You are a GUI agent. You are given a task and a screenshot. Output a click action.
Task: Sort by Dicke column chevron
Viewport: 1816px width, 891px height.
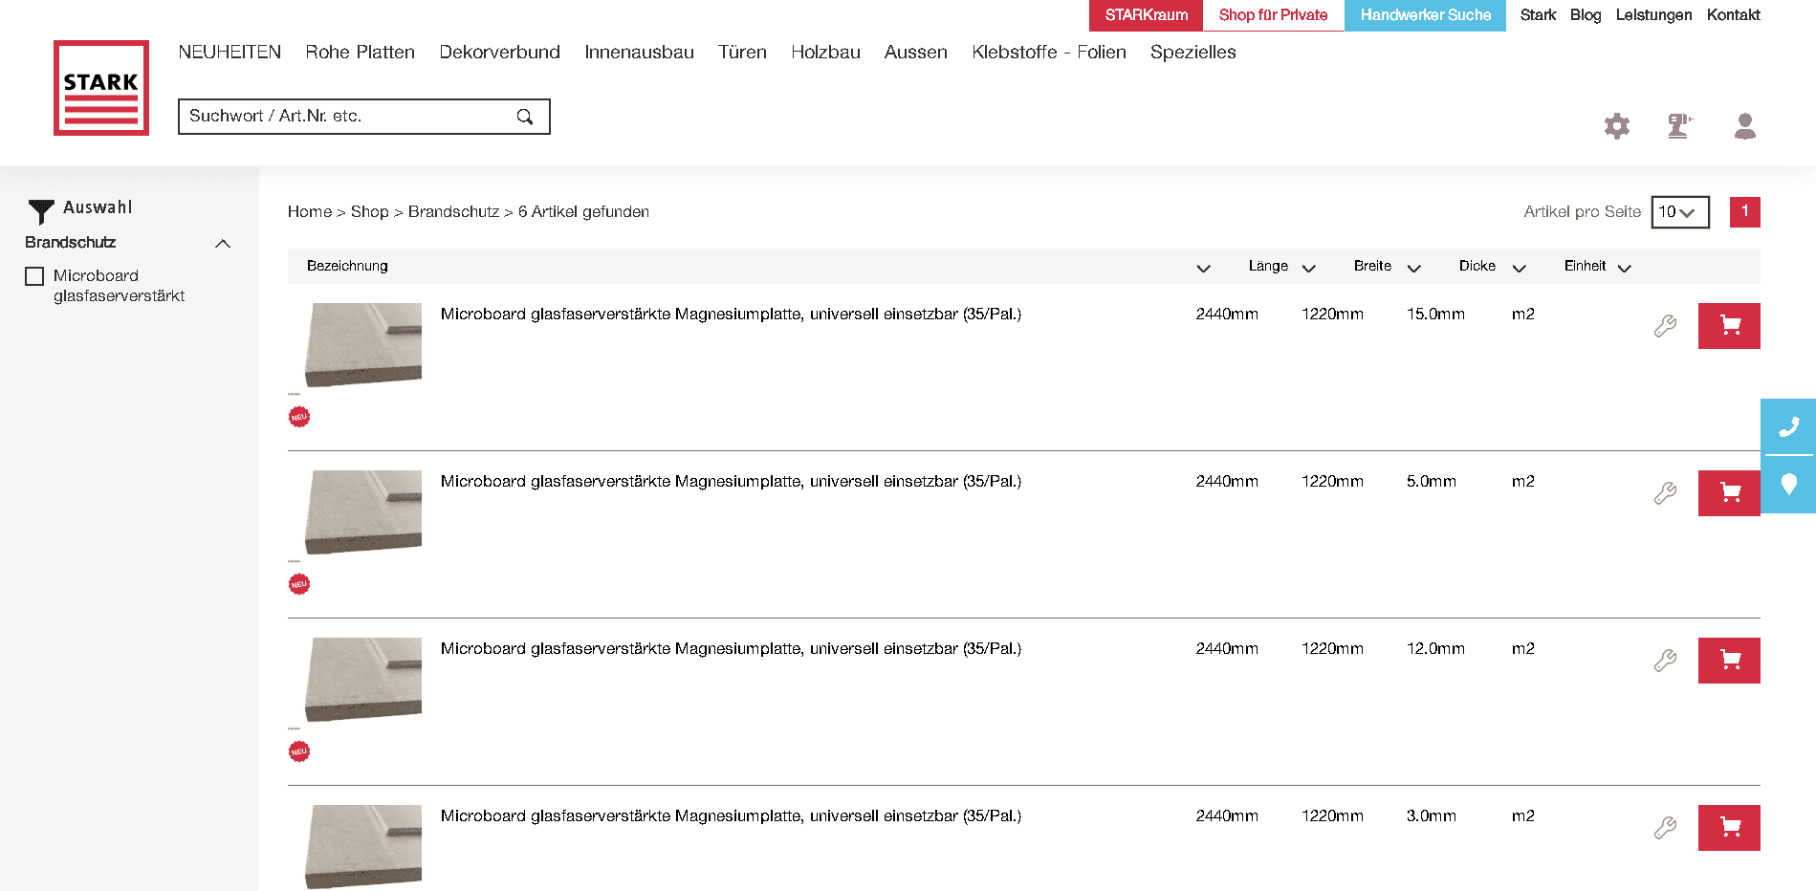click(x=1520, y=268)
